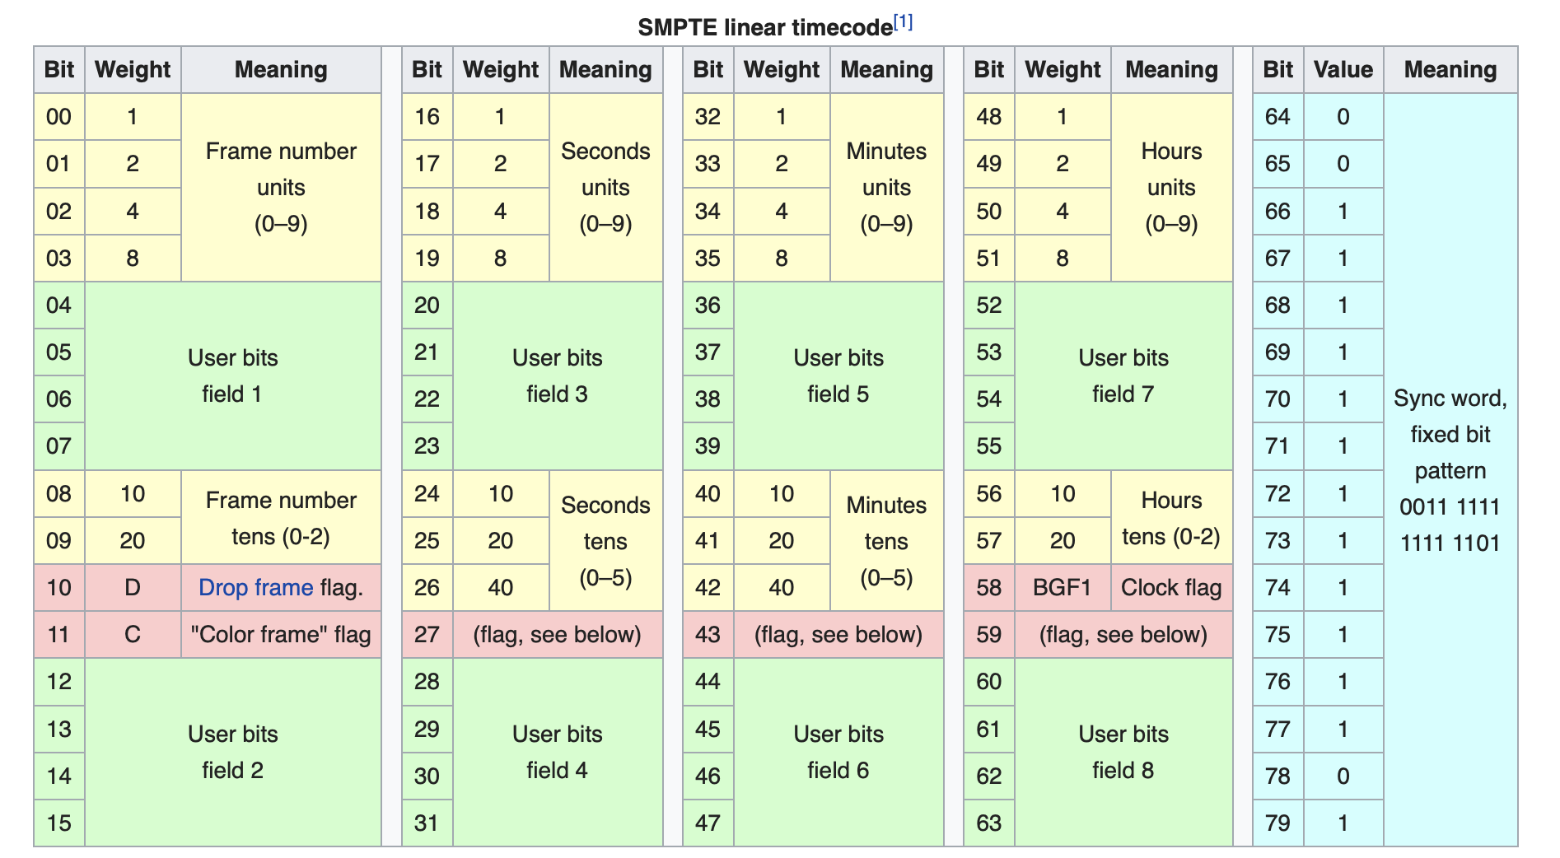Click the SMPTE linear timecode caption
1560x858 pixels.
[x=764, y=27]
